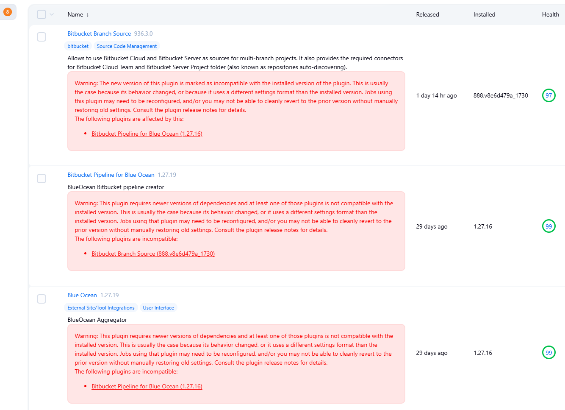This screenshot has width=565, height=410.
Task: Sort by the Installed column header
Action: [x=484, y=14]
